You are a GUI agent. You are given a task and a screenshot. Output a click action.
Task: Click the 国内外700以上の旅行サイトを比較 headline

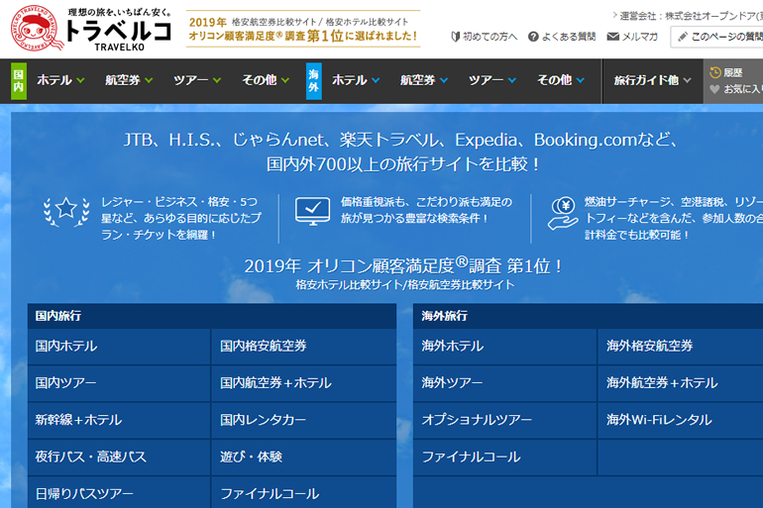[x=404, y=164]
